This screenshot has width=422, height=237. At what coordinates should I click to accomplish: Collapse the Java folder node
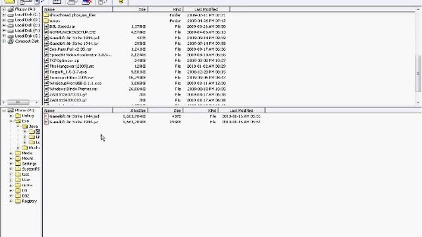[x=18, y=126]
